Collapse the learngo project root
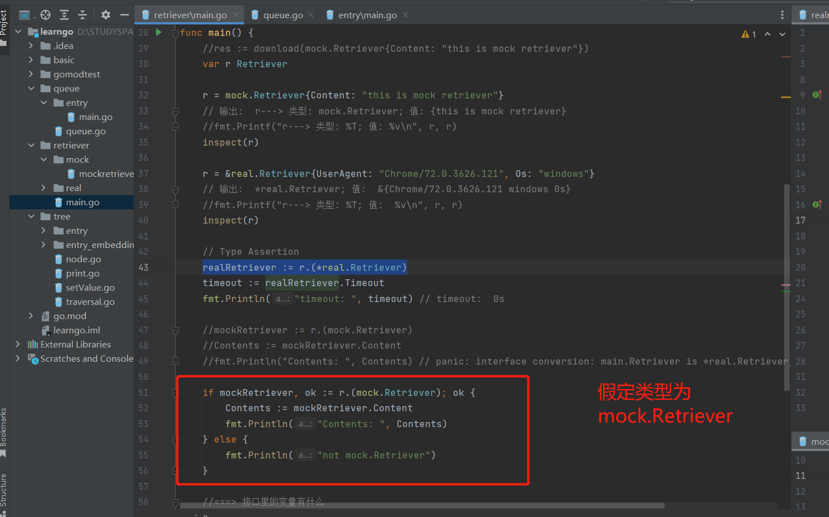The height and width of the screenshot is (517, 829). click(x=18, y=31)
